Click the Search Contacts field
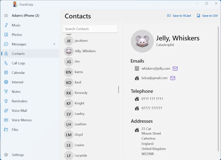Screen dimensions: 221x160 [x=90, y=29]
